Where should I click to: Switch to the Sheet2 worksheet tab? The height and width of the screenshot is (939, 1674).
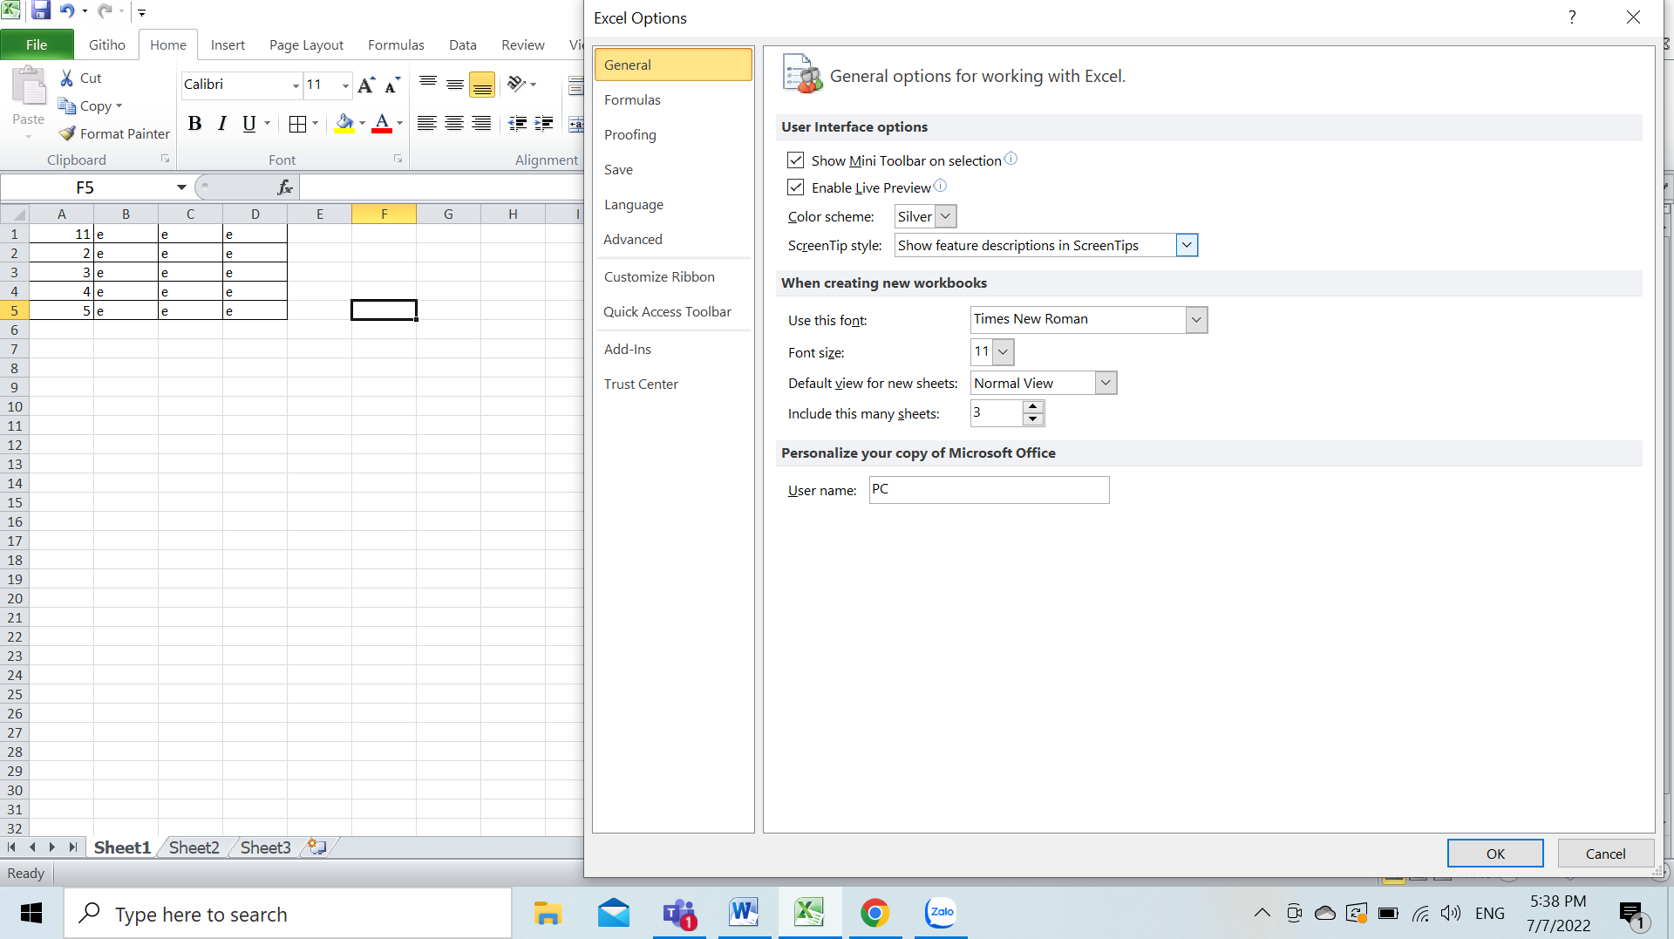tap(194, 847)
